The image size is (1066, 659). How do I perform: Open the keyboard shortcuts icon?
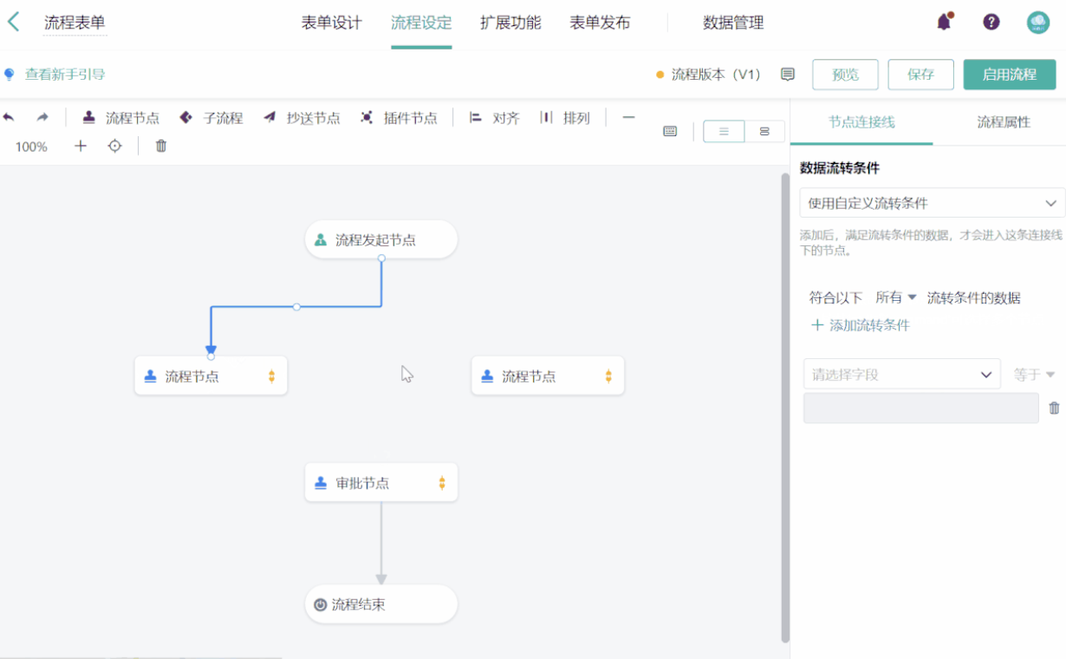(670, 131)
